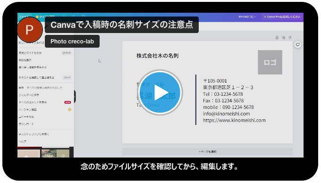Choose ヘルプ in the file menu

pos(22,141)
